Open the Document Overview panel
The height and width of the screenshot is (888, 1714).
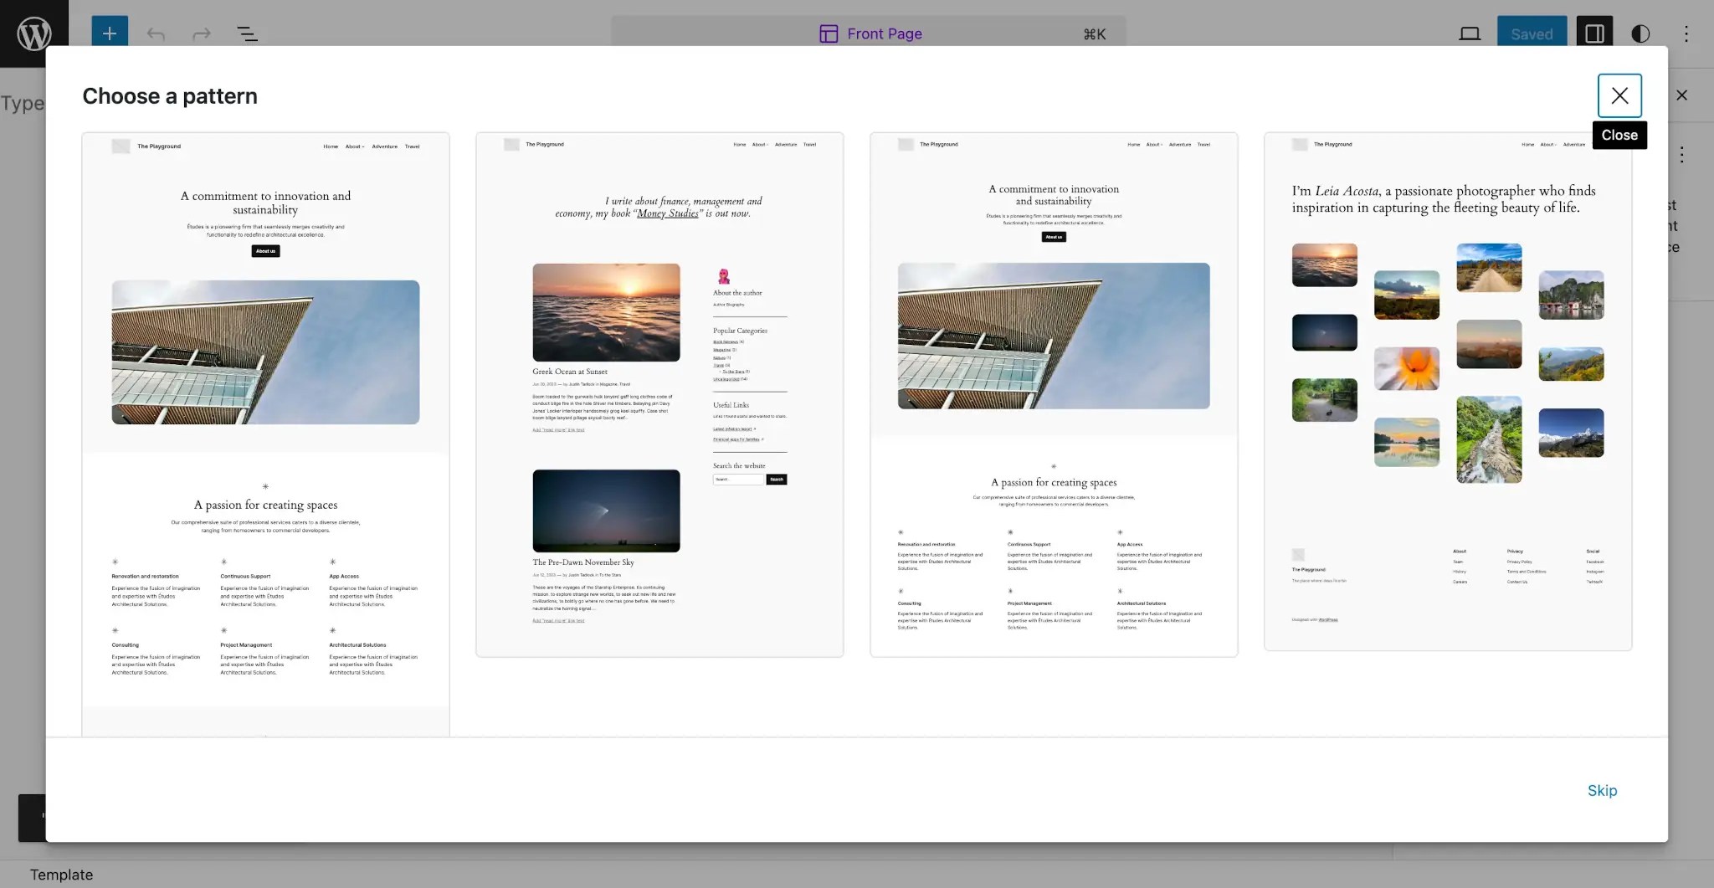pos(246,33)
